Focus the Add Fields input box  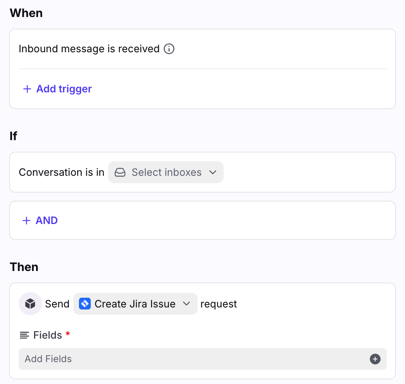tap(194, 359)
